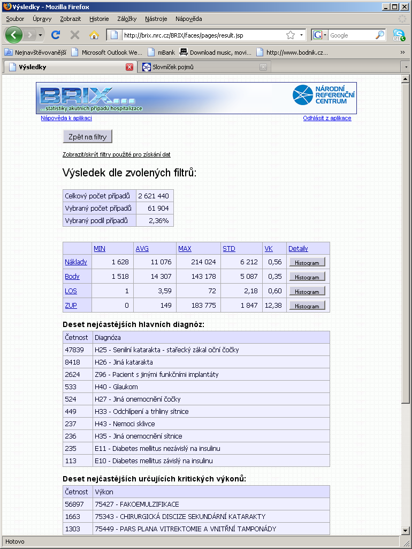Open the address bar history dropdown

301,35
